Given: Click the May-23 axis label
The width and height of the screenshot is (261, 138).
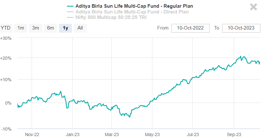Looking at the screenshot, I should [x=152, y=134].
